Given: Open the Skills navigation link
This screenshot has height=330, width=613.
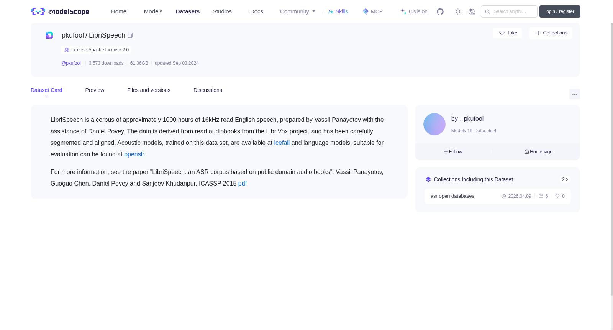Looking at the screenshot, I should coord(338,11).
